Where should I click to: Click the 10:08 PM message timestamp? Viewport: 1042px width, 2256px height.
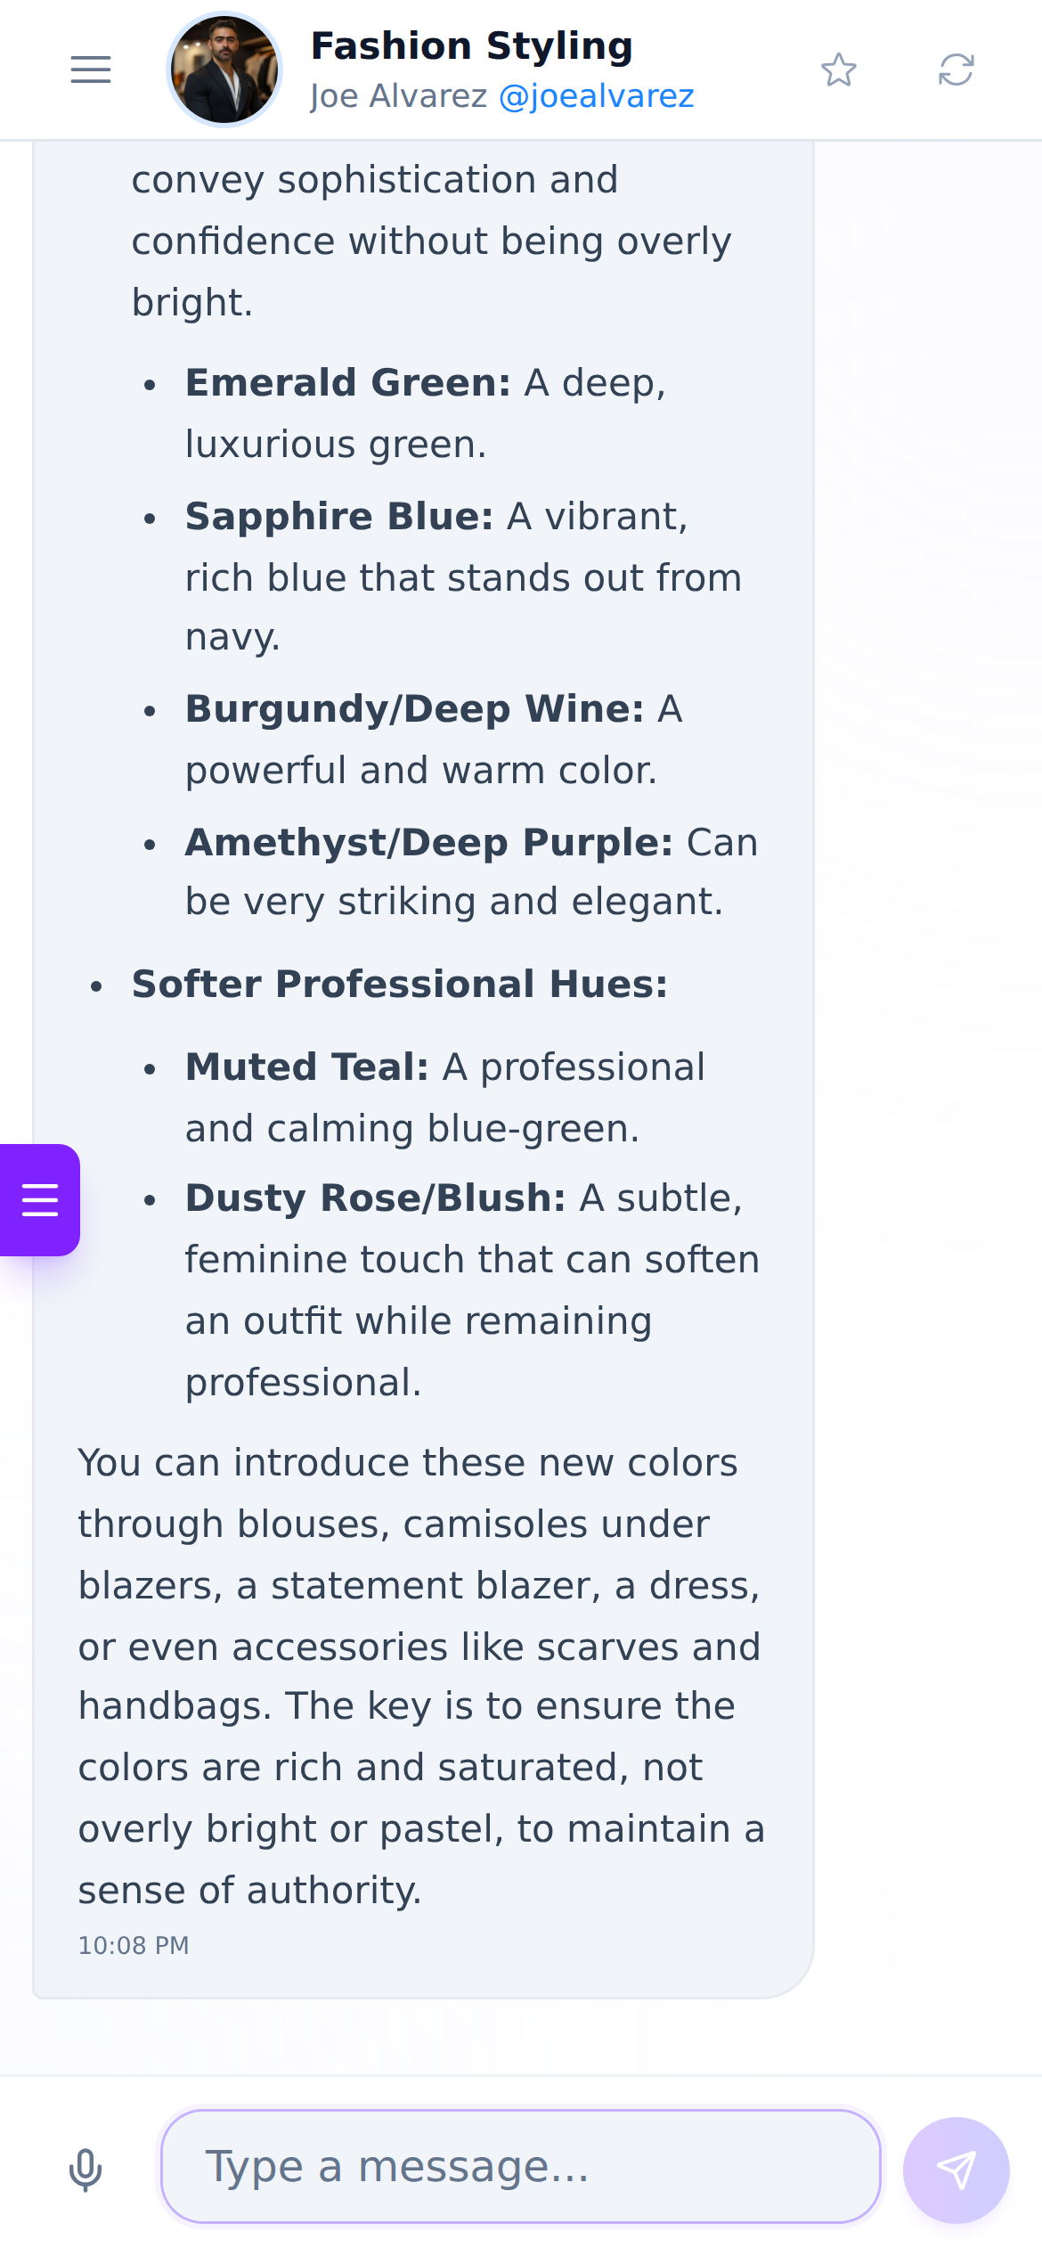pos(134,1946)
